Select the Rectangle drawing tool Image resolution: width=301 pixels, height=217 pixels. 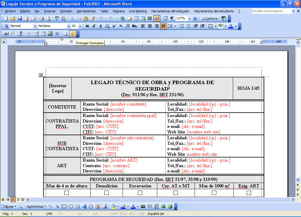pyautogui.click(x=64, y=206)
